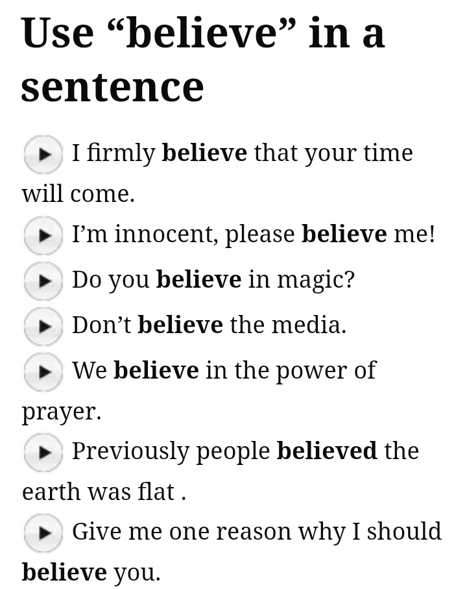Click the words "I'm innocent"
467x589 pixels.
point(143,234)
